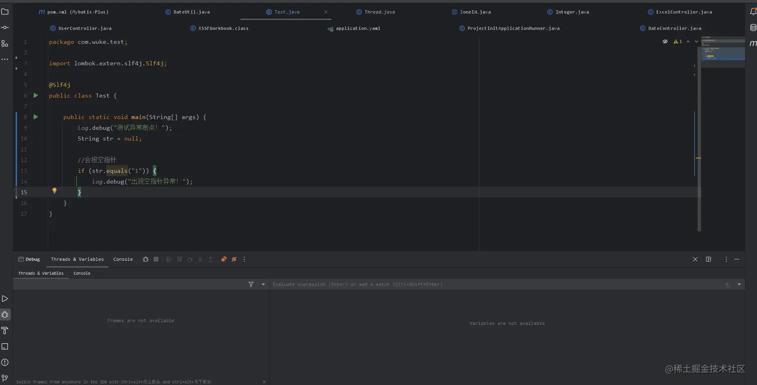Click add to watches icon
Viewport: 757px width, 385px height.
click(727, 284)
